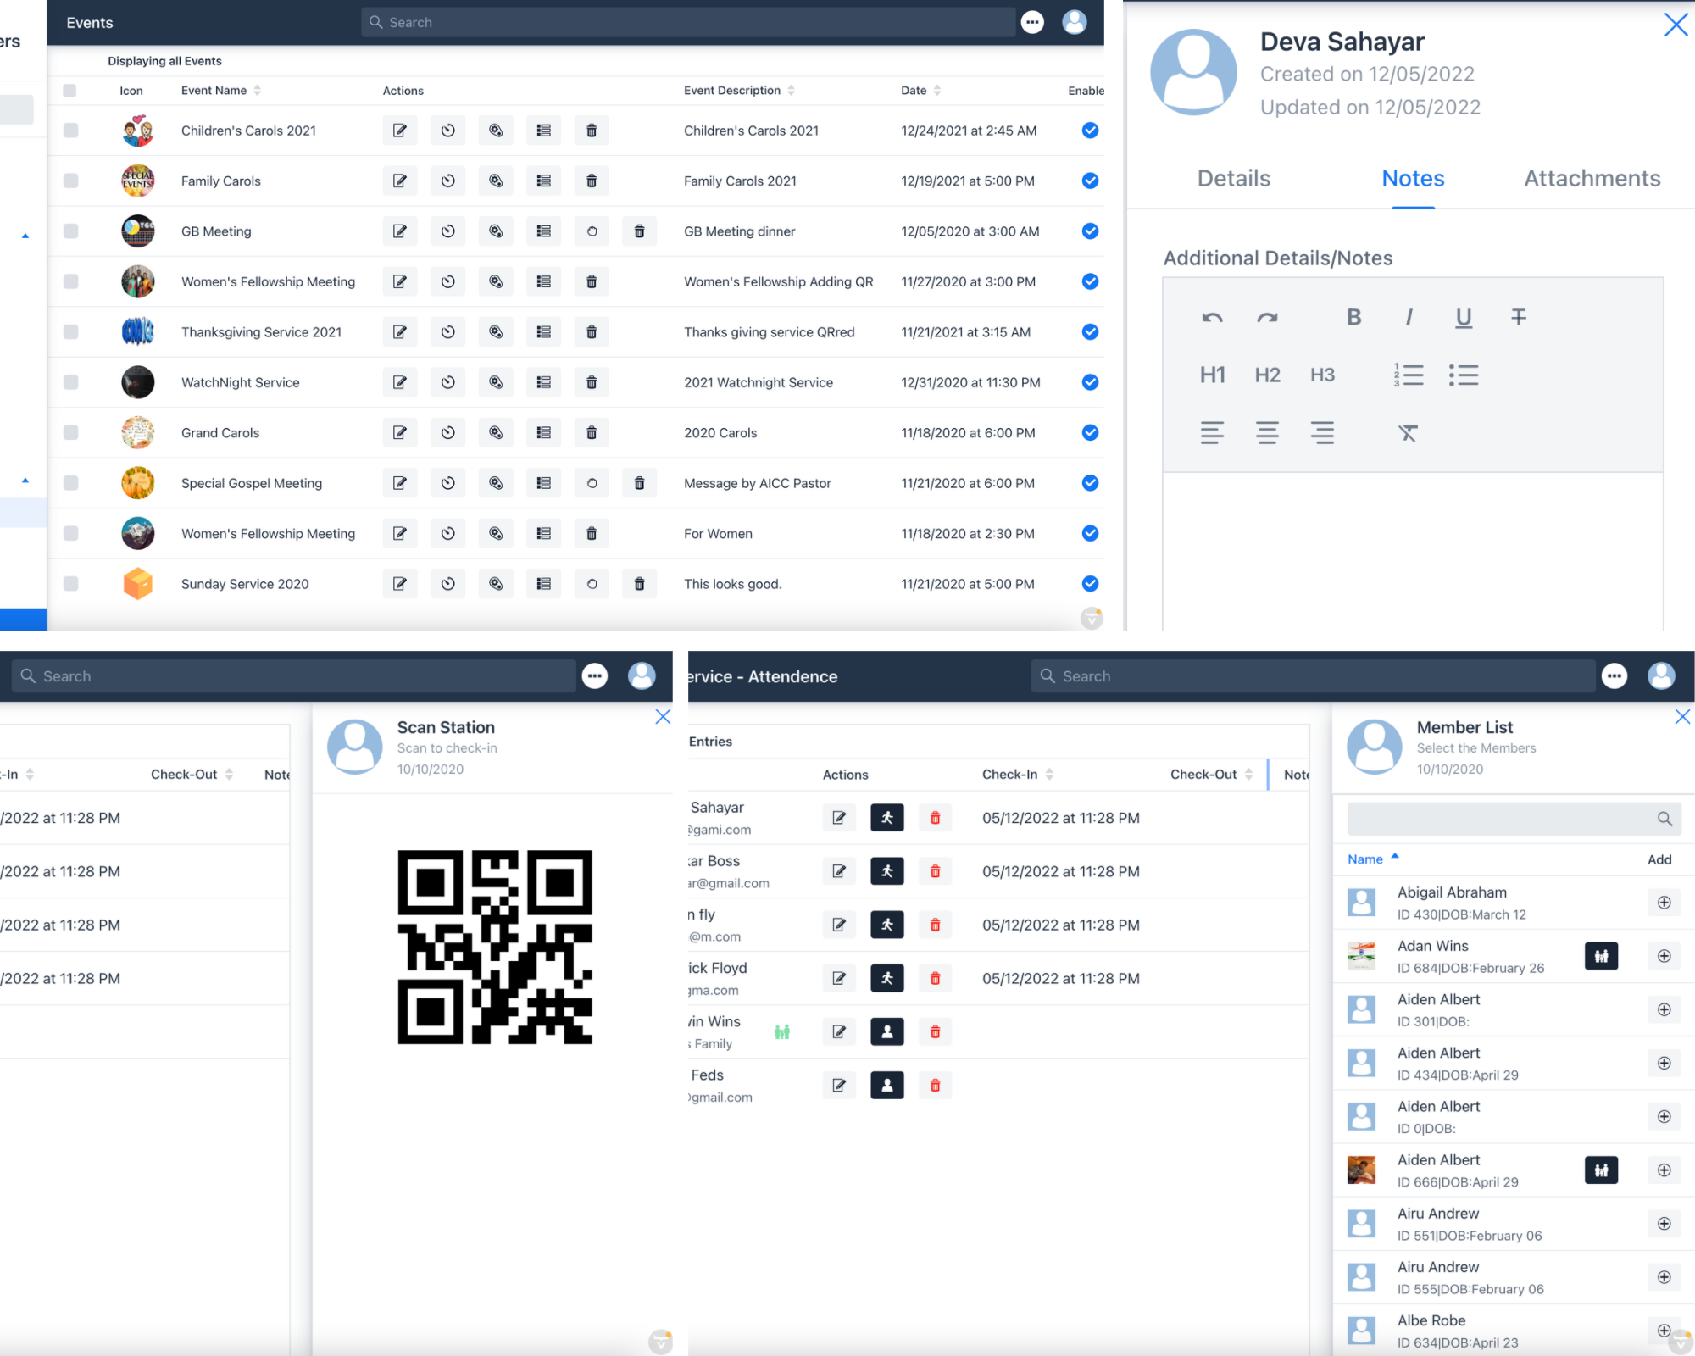This screenshot has height=1356, width=1695.
Task: Toggle bold formatting in notes
Action: (x=1354, y=318)
